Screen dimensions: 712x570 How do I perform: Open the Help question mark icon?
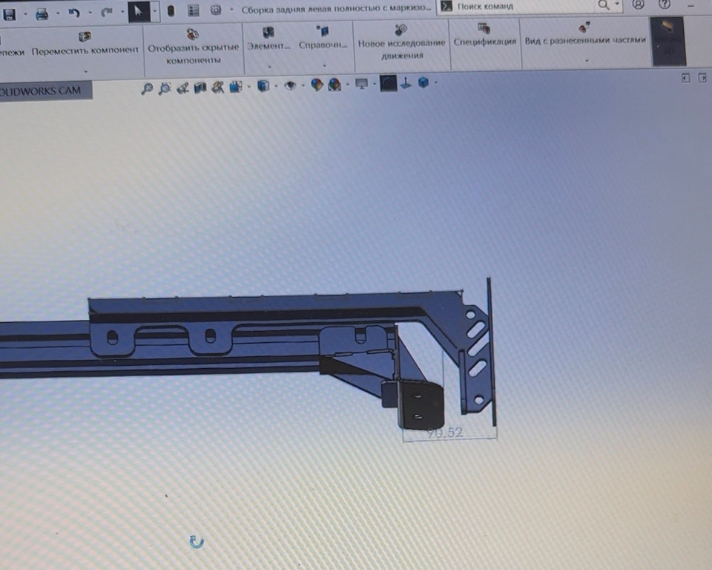pyautogui.click(x=664, y=4)
